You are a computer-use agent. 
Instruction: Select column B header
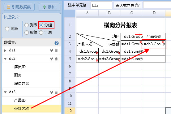click(x=109, y=13)
